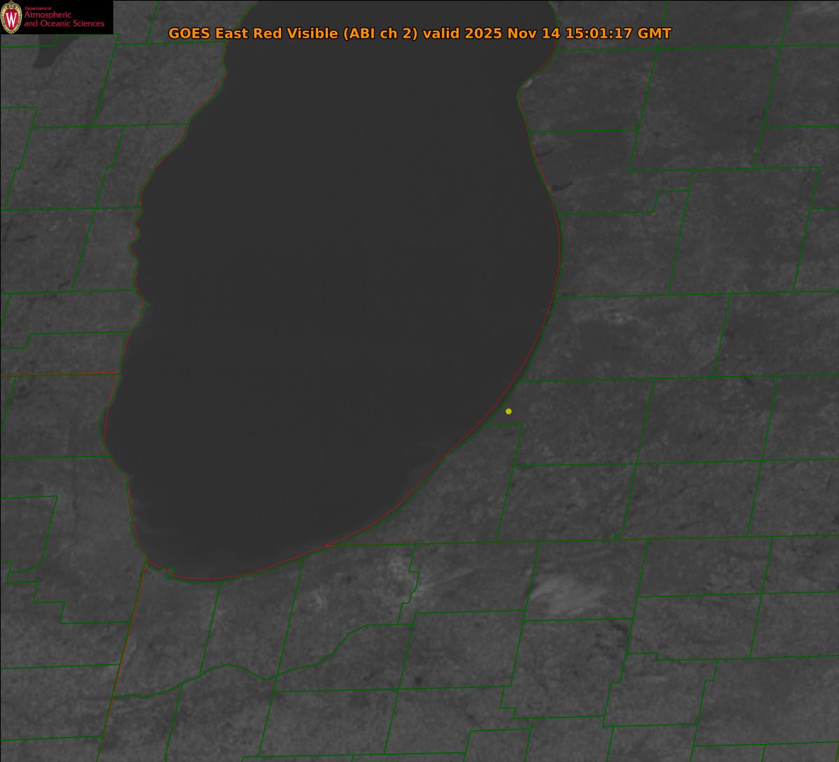Click the word 'valid' in the title

pos(441,34)
